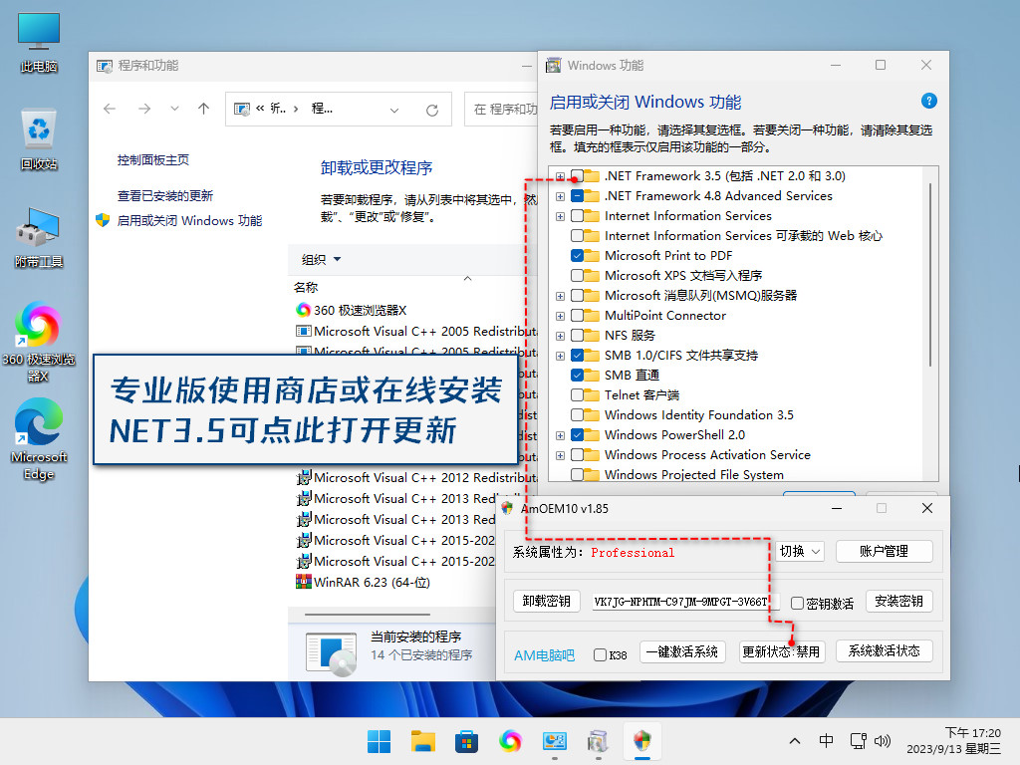
Task: Switch to the Windows 功能 taskbar icon
Action: tap(598, 741)
